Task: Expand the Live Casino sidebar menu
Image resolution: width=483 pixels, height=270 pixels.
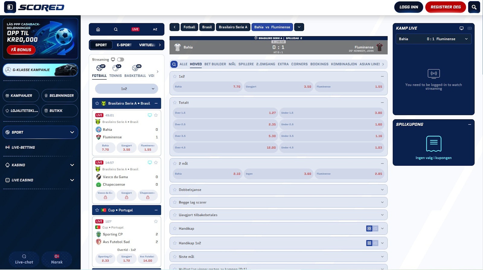Action: (40, 180)
